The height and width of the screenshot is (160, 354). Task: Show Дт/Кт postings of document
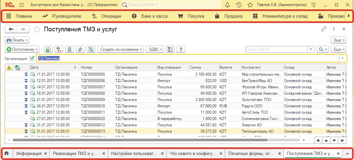[x=59, y=49]
